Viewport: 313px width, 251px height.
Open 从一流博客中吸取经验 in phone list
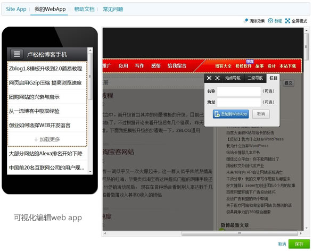coord(47,111)
